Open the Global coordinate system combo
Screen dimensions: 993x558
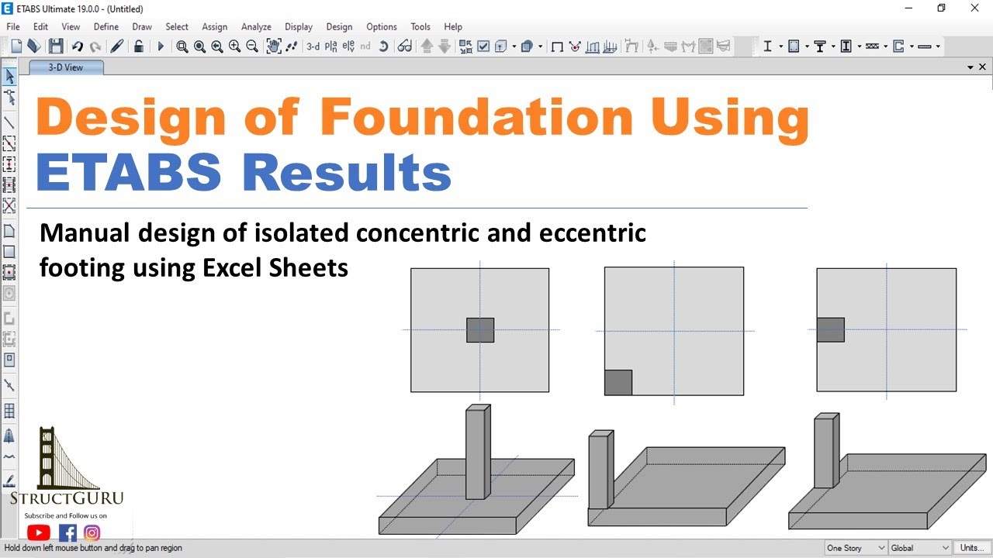coord(920,548)
